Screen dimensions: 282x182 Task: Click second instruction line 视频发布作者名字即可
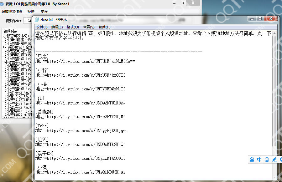click(60, 38)
